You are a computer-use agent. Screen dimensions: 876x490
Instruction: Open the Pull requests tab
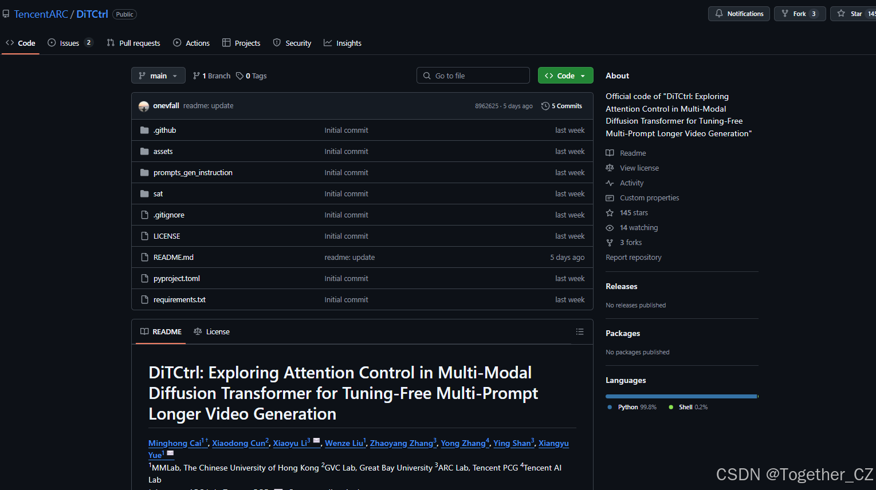tap(133, 43)
